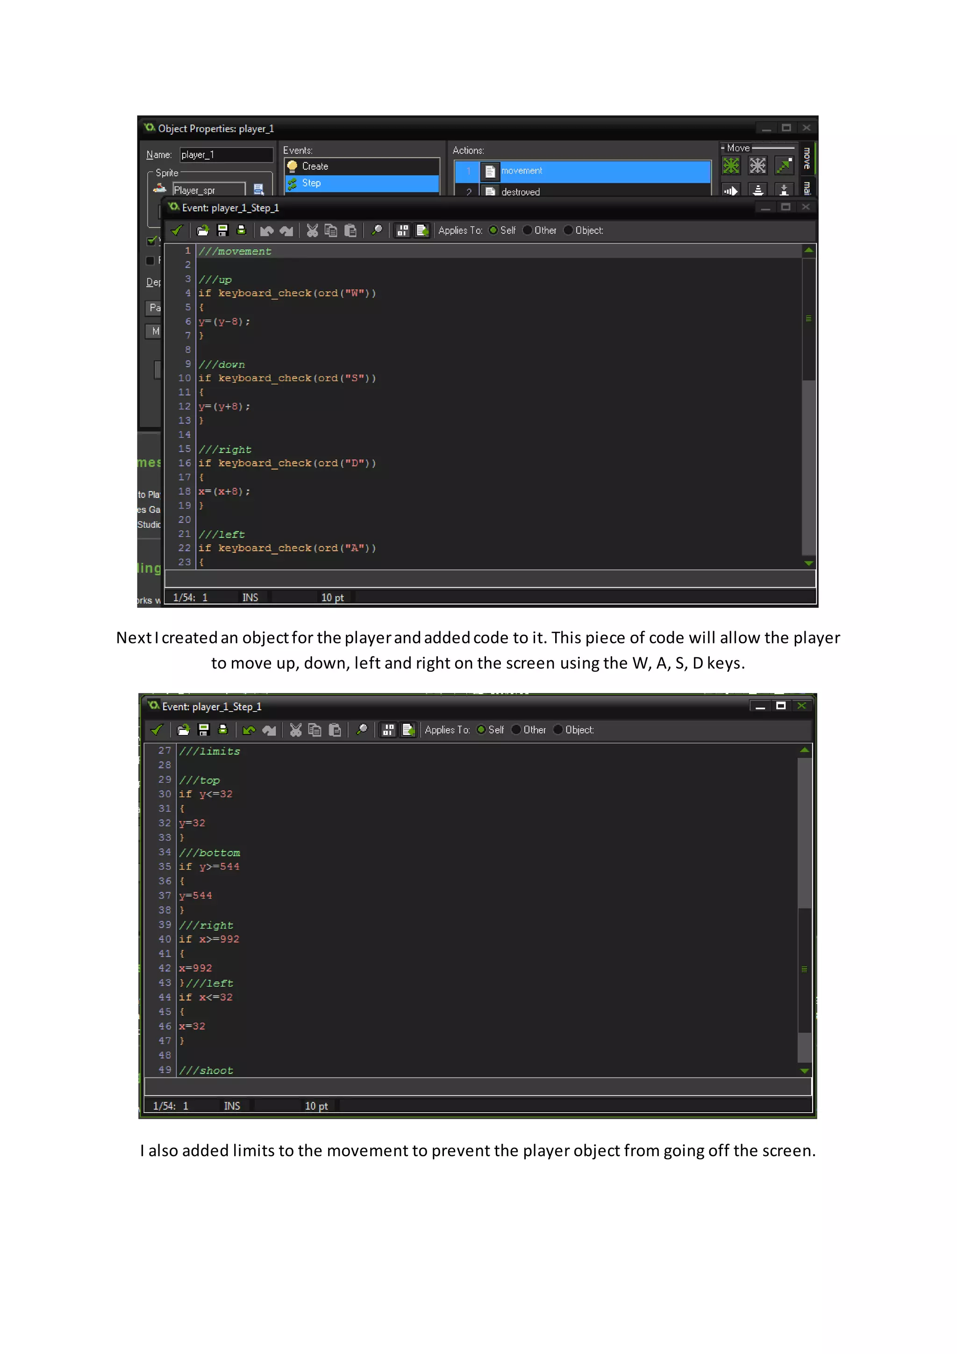Click the scrollbar thumb in the ///limits editor
This screenshot has height=1354, width=957.
(x=804, y=970)
